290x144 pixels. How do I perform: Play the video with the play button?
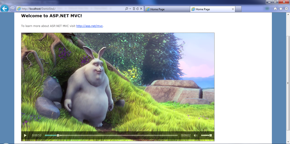click(25, 135)
